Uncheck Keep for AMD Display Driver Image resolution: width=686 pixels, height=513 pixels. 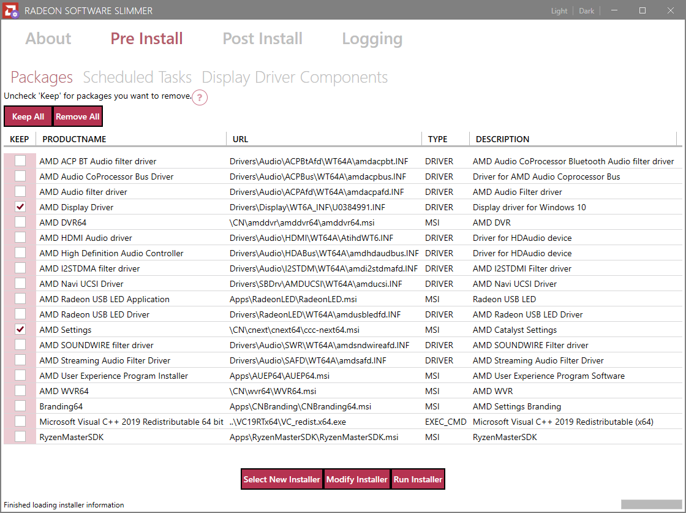point(20,207)
